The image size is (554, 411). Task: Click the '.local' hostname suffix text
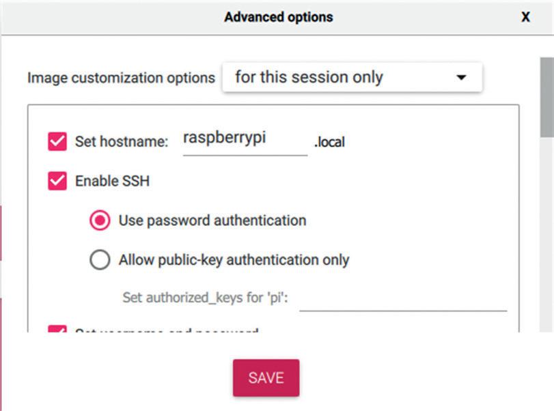click(x=329, y=142)
